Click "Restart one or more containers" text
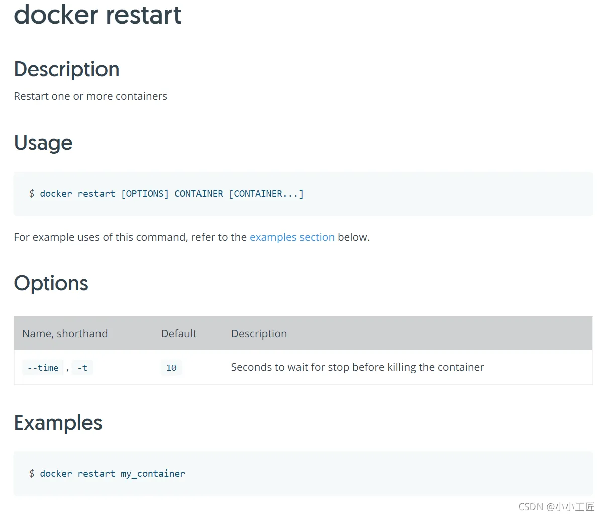602x516 pixels. click(90, 96)
